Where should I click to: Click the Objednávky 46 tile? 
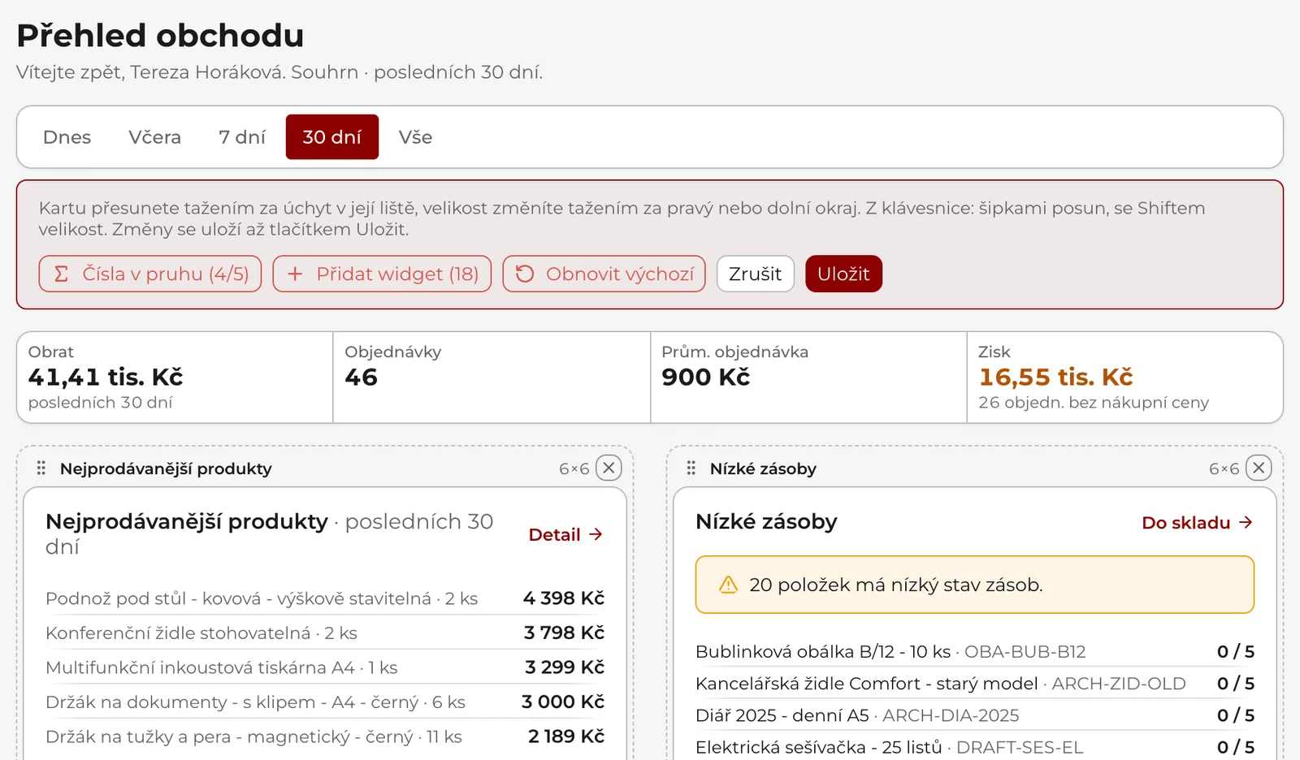[492, 377]
